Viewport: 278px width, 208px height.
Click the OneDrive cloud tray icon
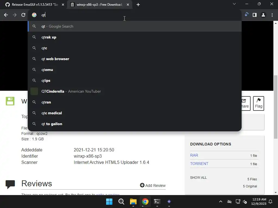[x=229, y=201]
